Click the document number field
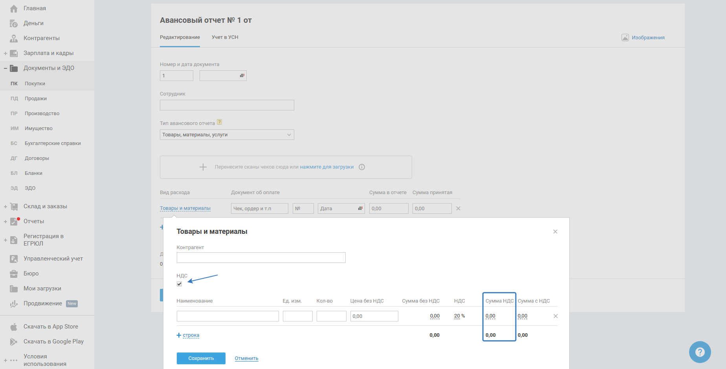 point(177,75)
